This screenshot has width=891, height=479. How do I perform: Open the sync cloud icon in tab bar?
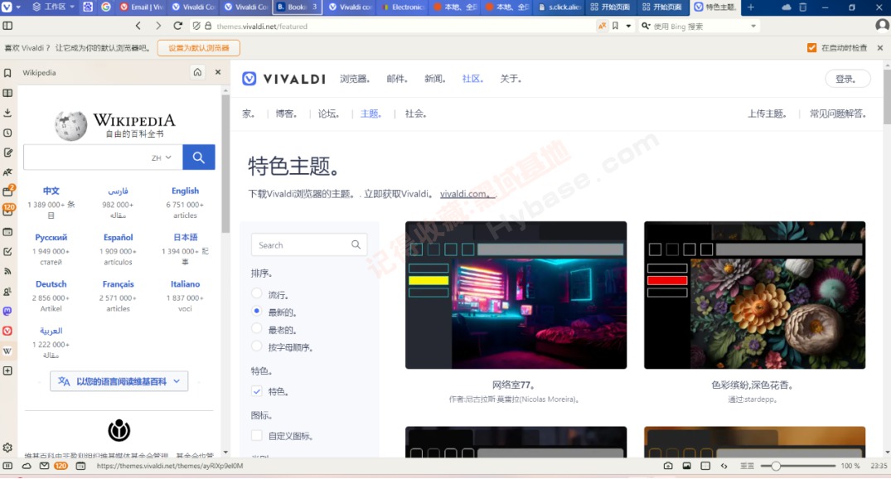click(787, 7)
